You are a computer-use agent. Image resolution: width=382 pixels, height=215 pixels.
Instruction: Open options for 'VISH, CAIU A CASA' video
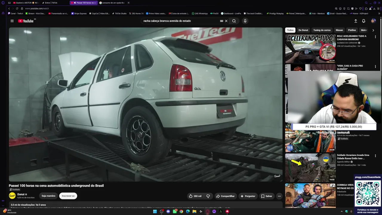coord(375,66)
